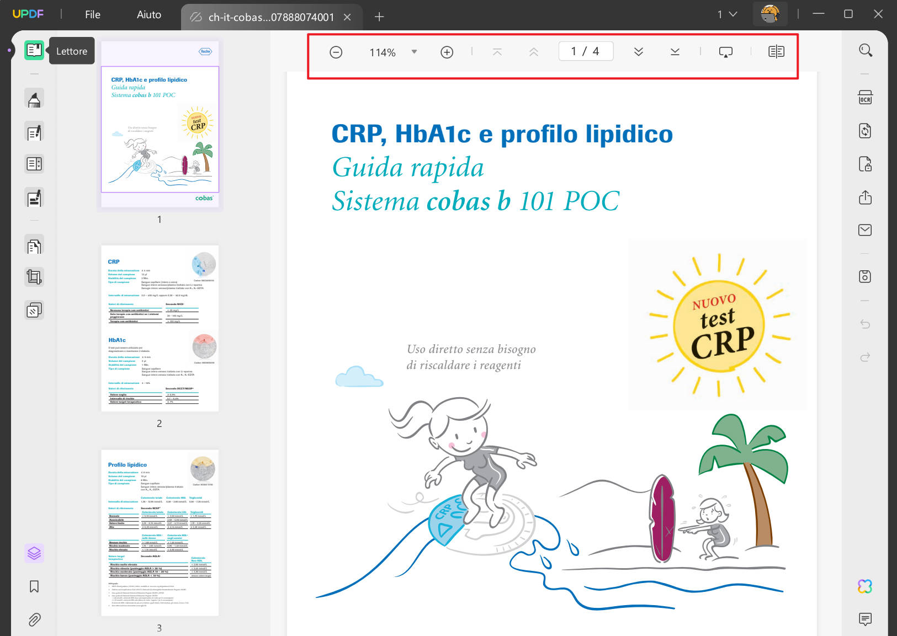Select the page 2 CRP thumbnail
Viewport: 897px width, 636px height.
click(x=160, y=328)
